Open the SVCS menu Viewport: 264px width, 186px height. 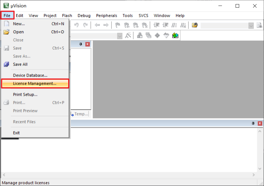[x=144, y=16]
